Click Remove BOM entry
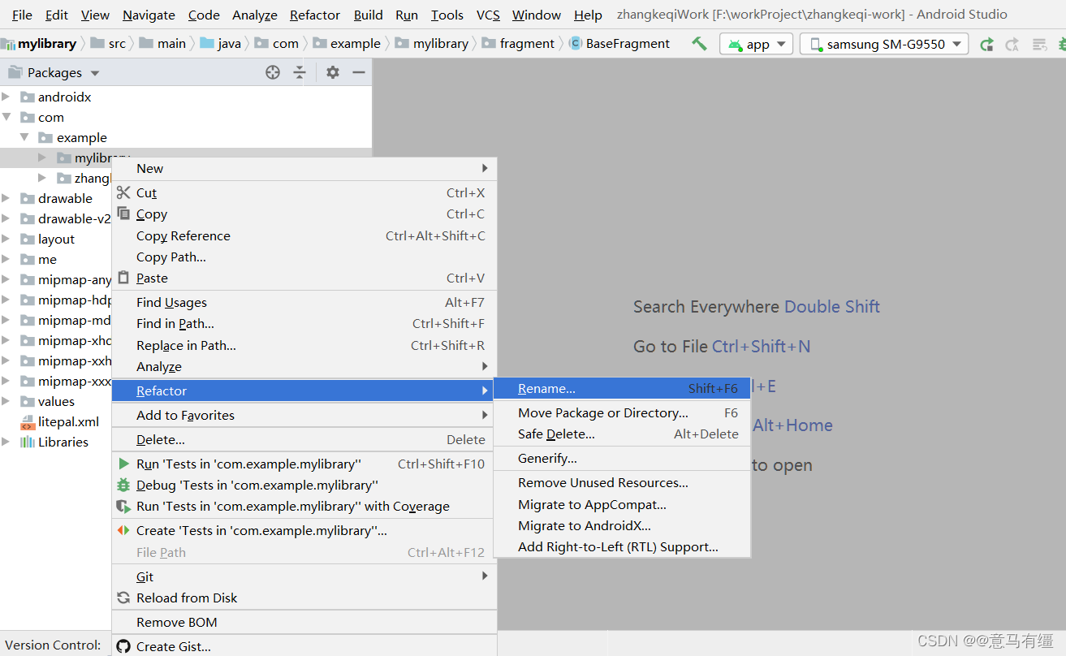This screenshot has height=656, width=1066. point(304,622)
